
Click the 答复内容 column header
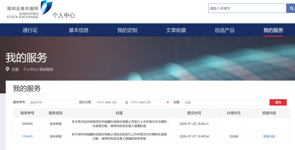(x=269, y=113)
